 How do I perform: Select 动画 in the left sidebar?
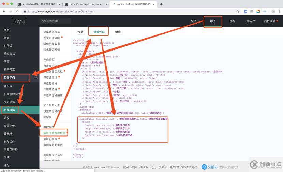(7, 61)
